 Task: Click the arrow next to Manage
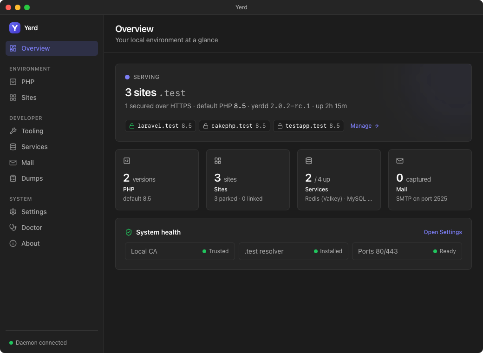tap(377, 126)
